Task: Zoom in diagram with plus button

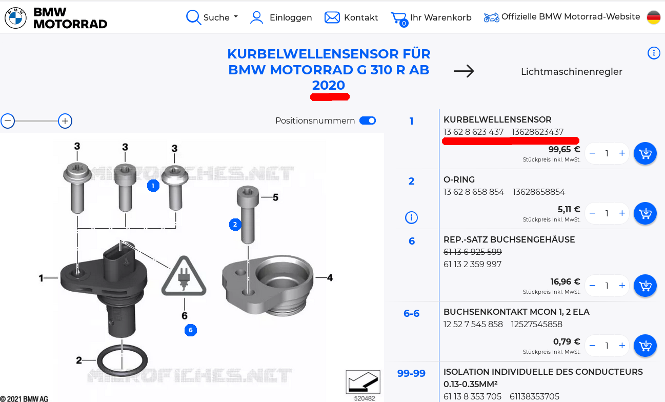Action: (65, 122)
